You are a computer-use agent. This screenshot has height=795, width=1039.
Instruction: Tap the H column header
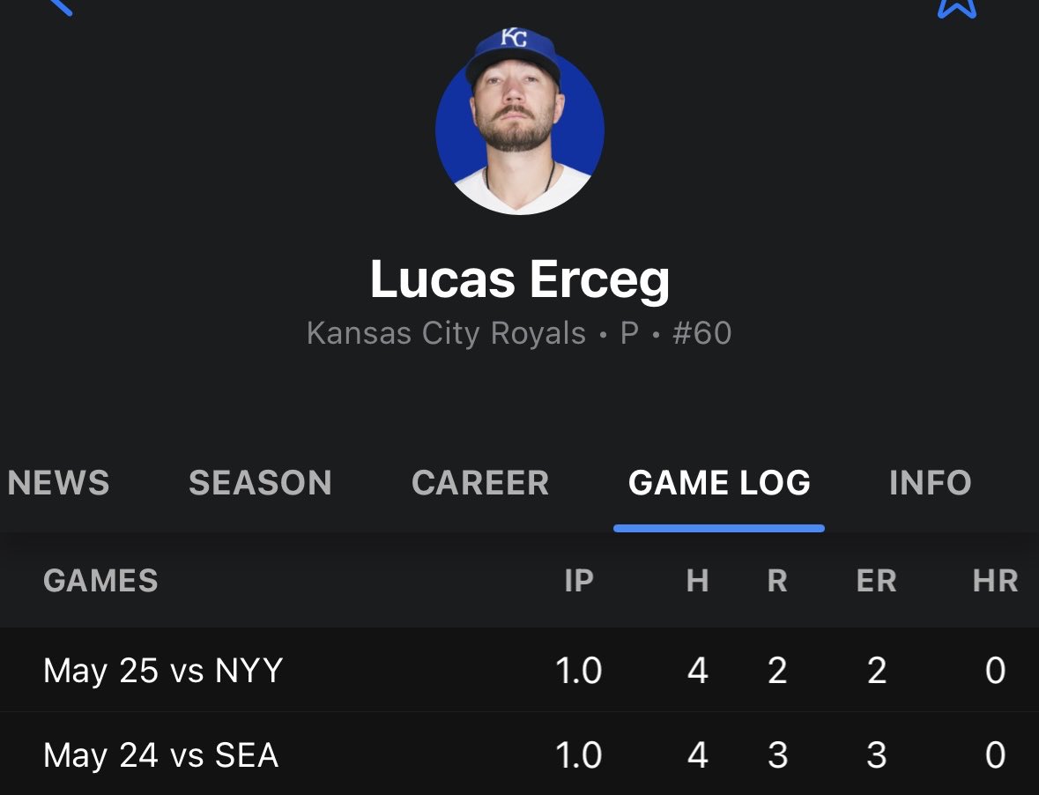click(x=697, y=580)
